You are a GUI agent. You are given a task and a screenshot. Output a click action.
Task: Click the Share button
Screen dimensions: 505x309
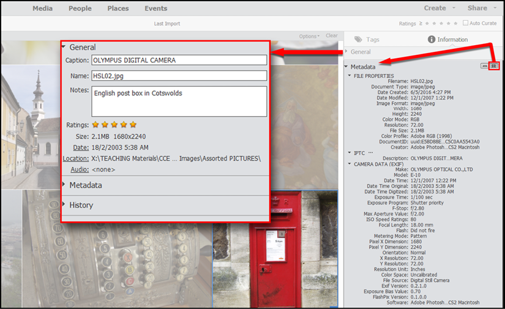pos(477,8)
